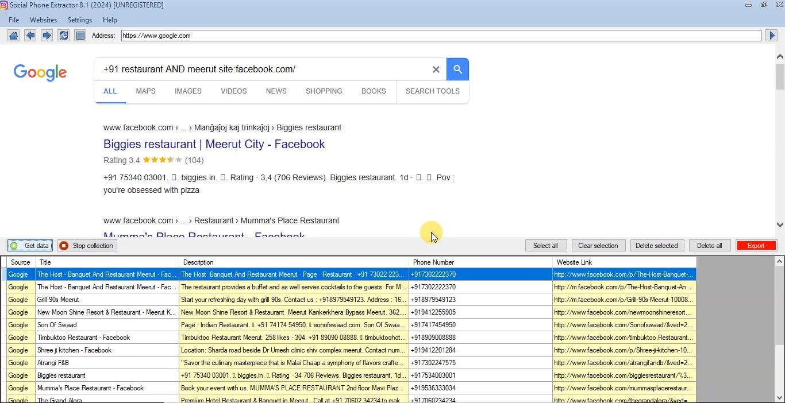The image size is (785, 403).
Task: Open the Websites menu
Action: (x=43, y=20)
